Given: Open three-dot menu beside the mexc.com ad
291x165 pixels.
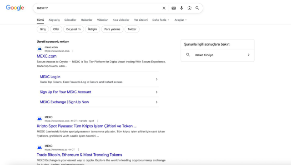Looking at the screenshot, I should click(x=73, y=51).
